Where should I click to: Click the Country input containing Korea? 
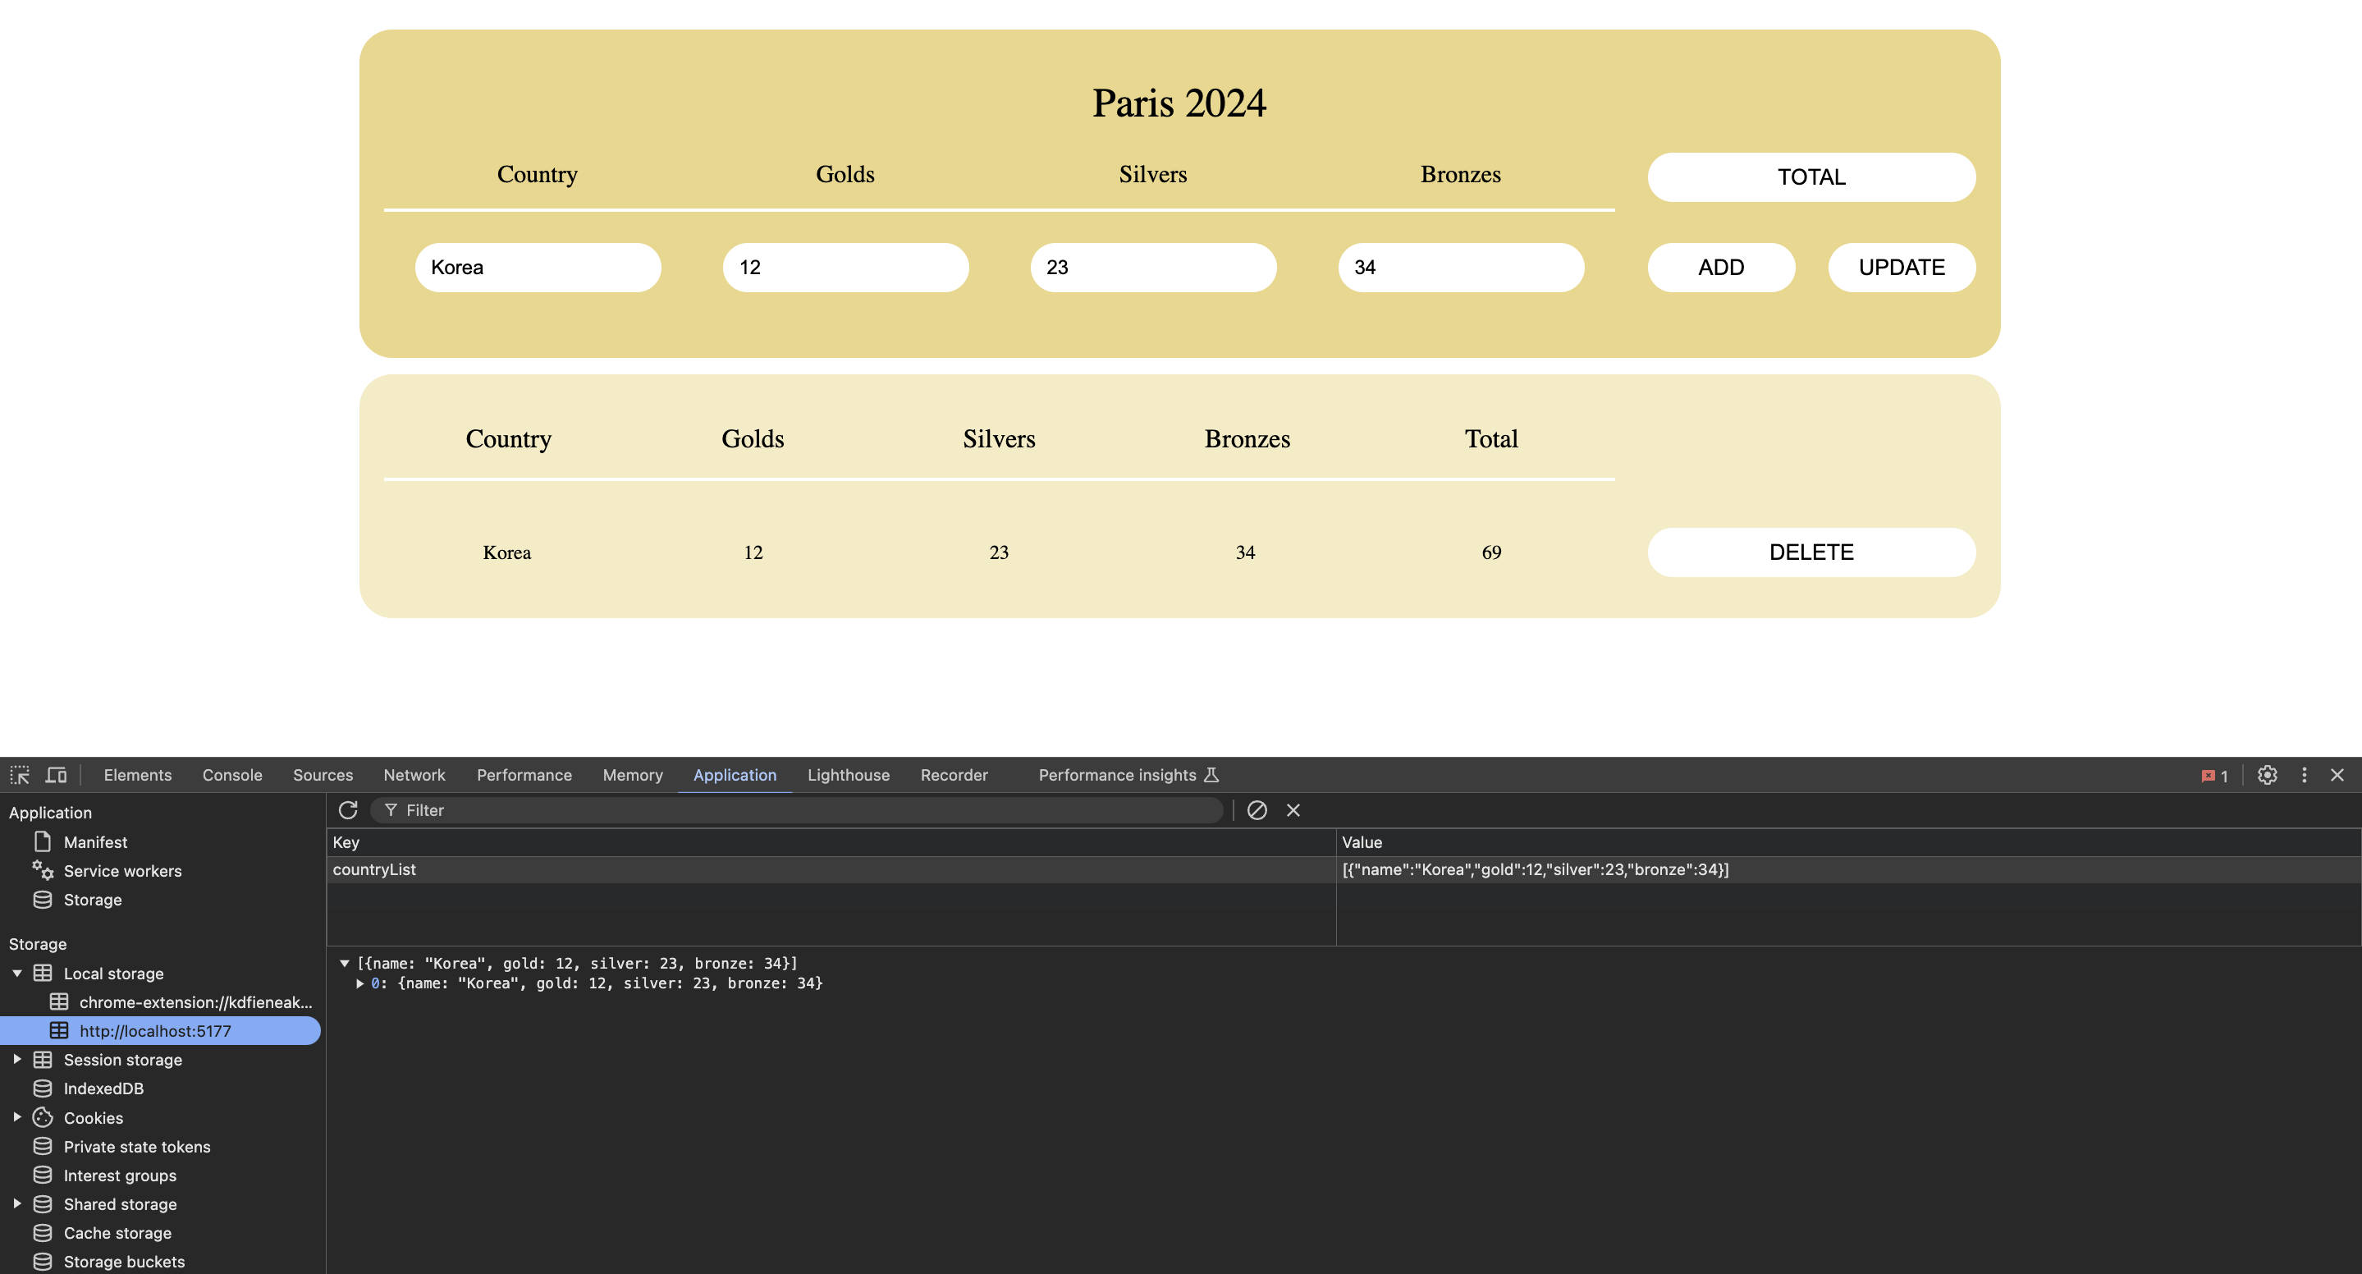tap(538, 268)
